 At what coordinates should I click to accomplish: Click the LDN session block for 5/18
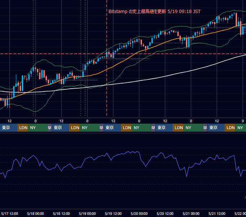75,128
